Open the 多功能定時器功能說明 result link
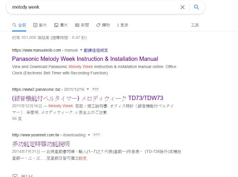The image size is (238, 177). [x=41, y=144]
